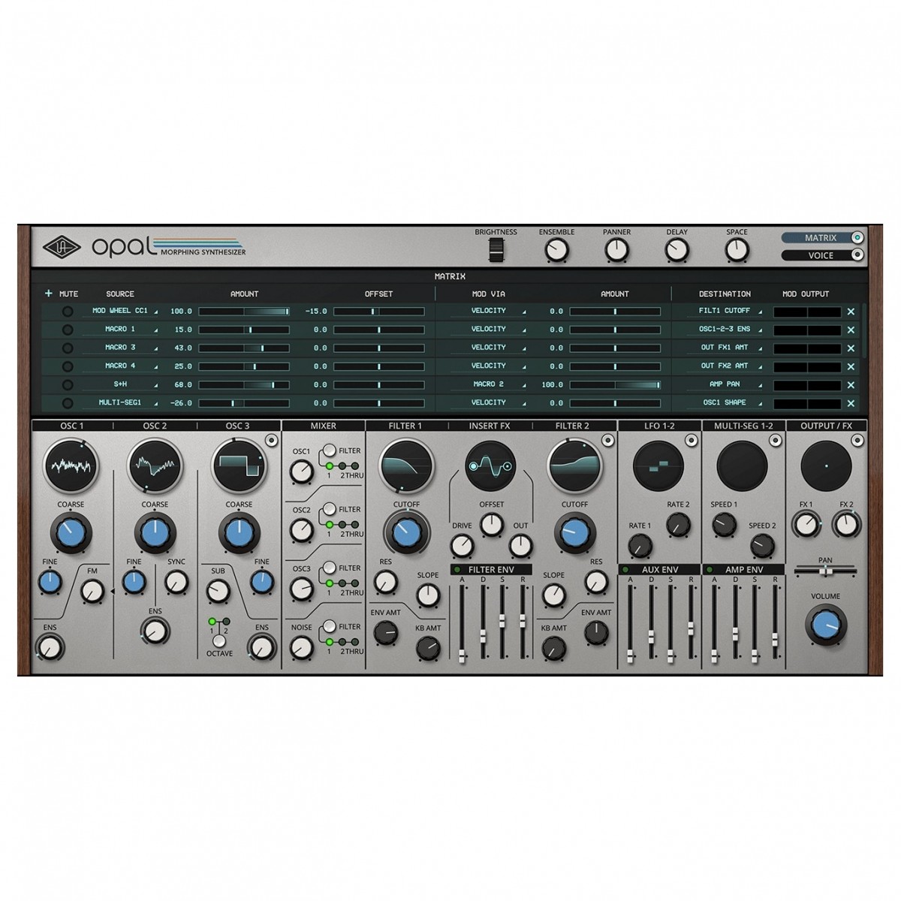Image resolution: width=901 pixels, height=901 pixels.
Task: Toggle the Brightness switch
Action: (x=496, y=251)
